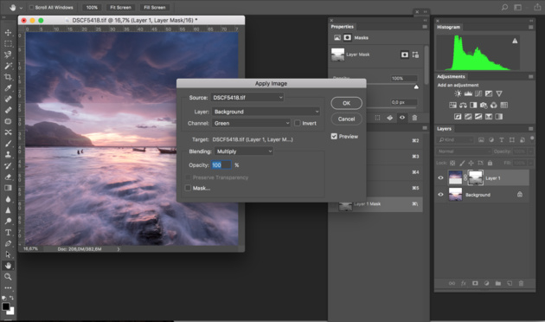Select the Clone Stamp tool
Viewport: 545px width, 322px height.
pyautogui.click(x=8, y=155)
